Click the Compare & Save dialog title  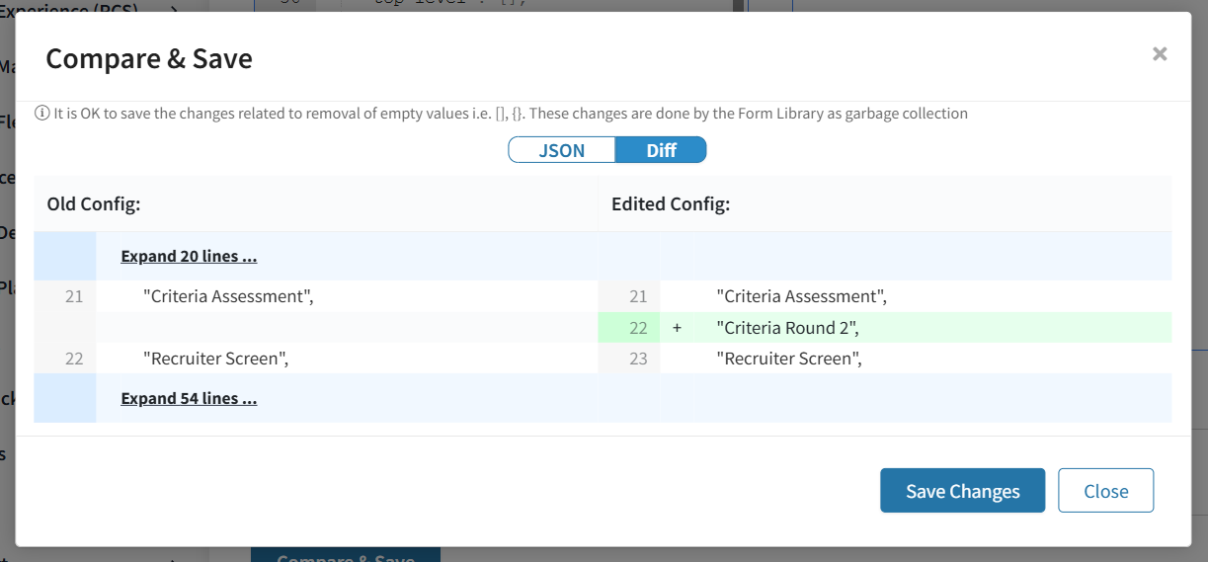149,59
